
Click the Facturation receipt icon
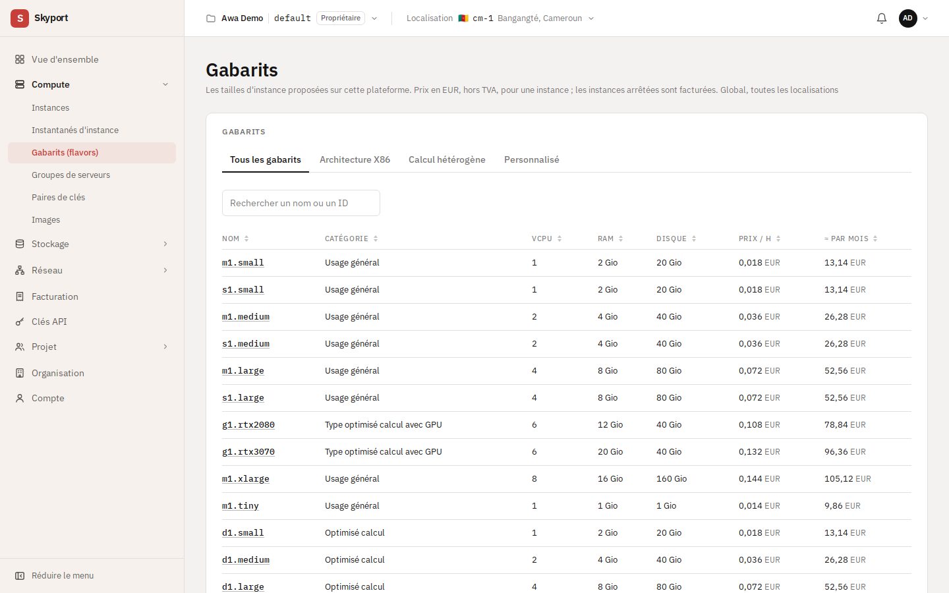[20, 296]
